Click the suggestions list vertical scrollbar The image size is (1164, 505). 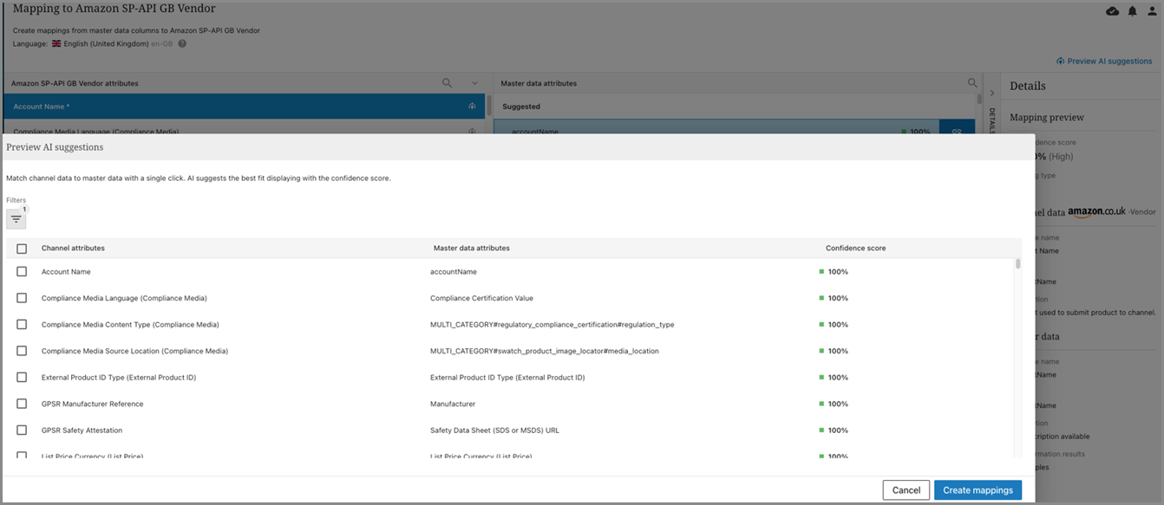click(x=1018, y=264)
